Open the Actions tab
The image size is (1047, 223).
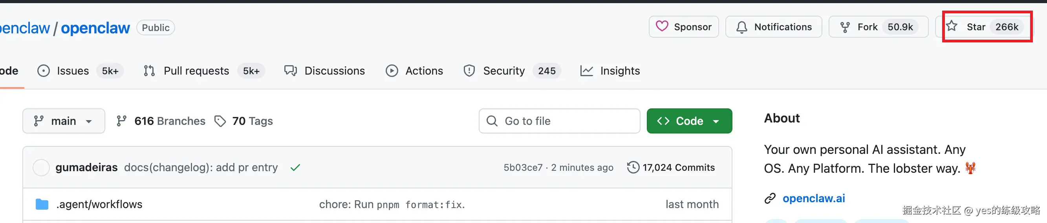pos(423,71)
